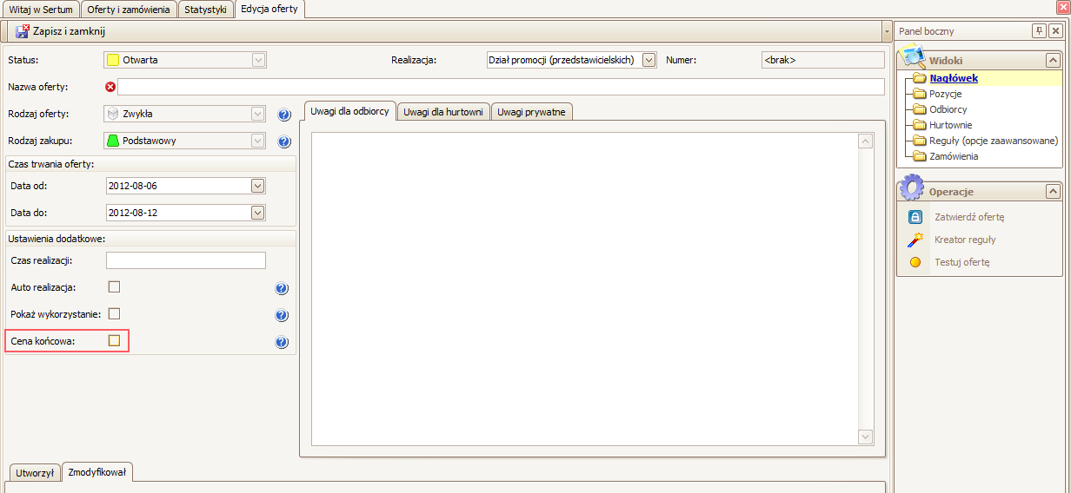This screenshot has height=493, width=1071.
Task: Expand the Realizacja department dropdown
Action: (x=649, y=60)
